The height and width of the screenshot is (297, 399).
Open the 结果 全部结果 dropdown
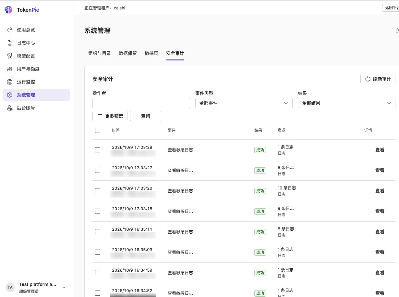pos(346,103)
